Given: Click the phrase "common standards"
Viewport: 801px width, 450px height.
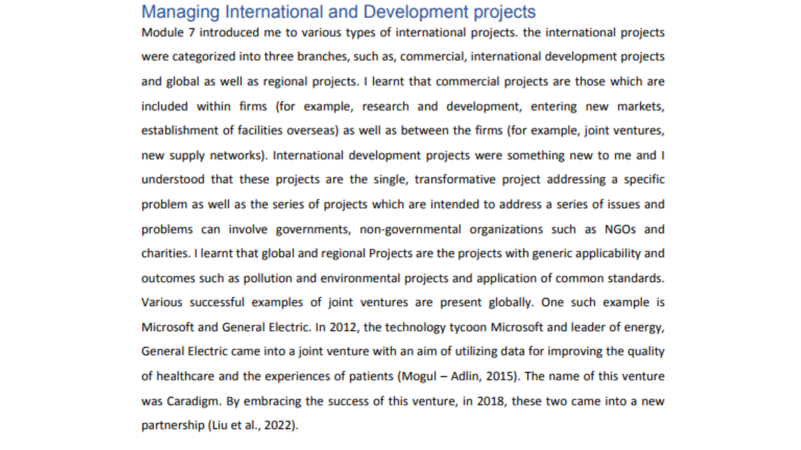Looking at the screenshot, I should (x=610, y=278).
